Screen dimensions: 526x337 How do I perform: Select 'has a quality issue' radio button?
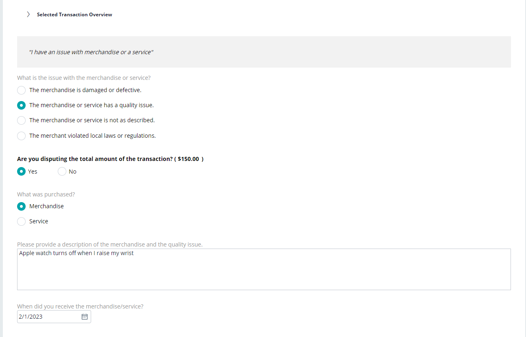[x=22, y=105]
